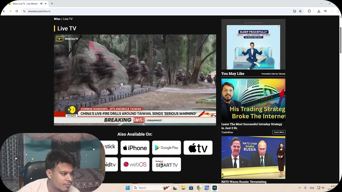Click the ad choices icon on mattress ad
This screenshot has height=192, width=342.
(x=279, y=26)
